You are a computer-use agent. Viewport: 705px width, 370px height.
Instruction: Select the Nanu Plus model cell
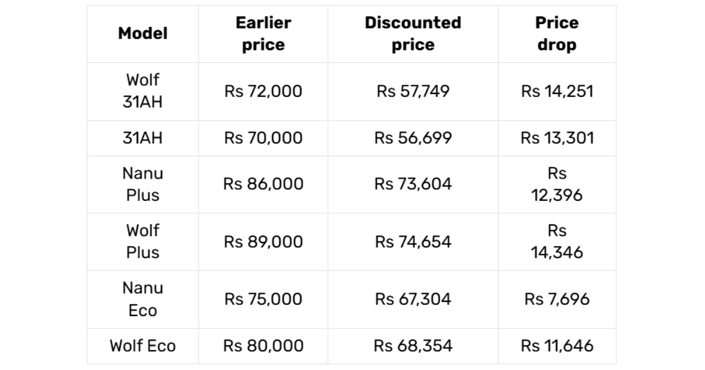pos(143,184)
